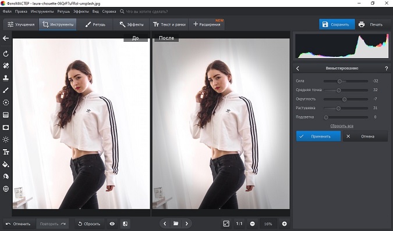Click the search field 'Что вы хотите сделать?'

[x=147, y=12]
